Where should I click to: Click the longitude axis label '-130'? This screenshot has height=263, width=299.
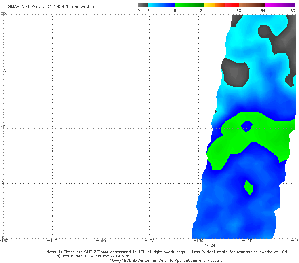[x=198, y=241]
